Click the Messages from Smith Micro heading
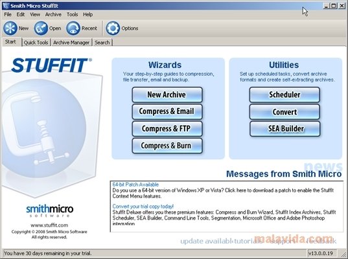 tap(284, 174)
